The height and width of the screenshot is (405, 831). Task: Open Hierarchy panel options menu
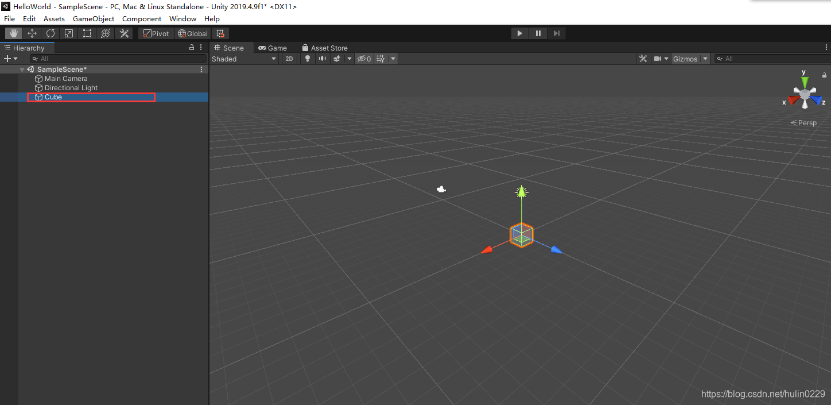(x=201, y=48)
